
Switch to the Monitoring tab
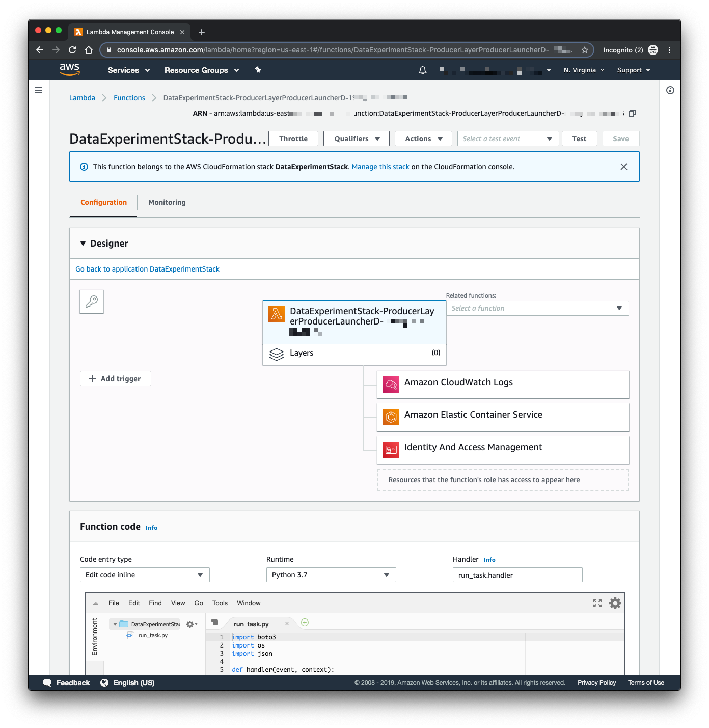point(167,202)
